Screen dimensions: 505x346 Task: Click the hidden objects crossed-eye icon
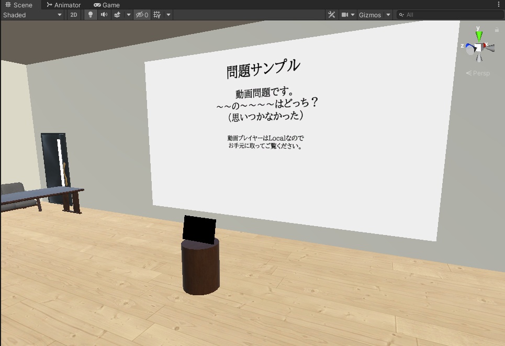tap(138, 15)
